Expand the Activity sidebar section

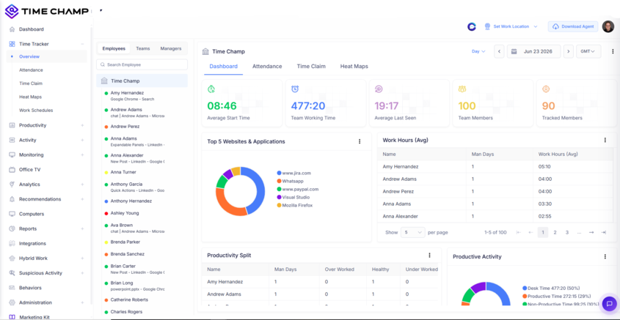click(82, 140)
